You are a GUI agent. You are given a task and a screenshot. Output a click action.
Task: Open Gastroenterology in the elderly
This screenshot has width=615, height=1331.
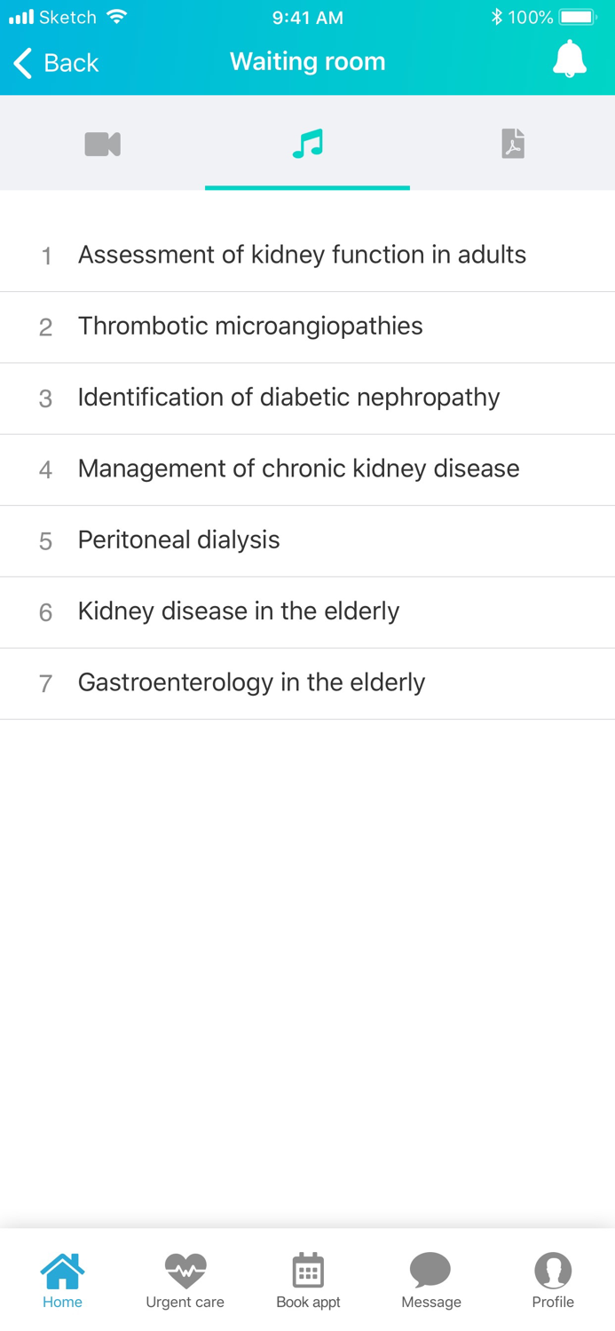point(251,682)
